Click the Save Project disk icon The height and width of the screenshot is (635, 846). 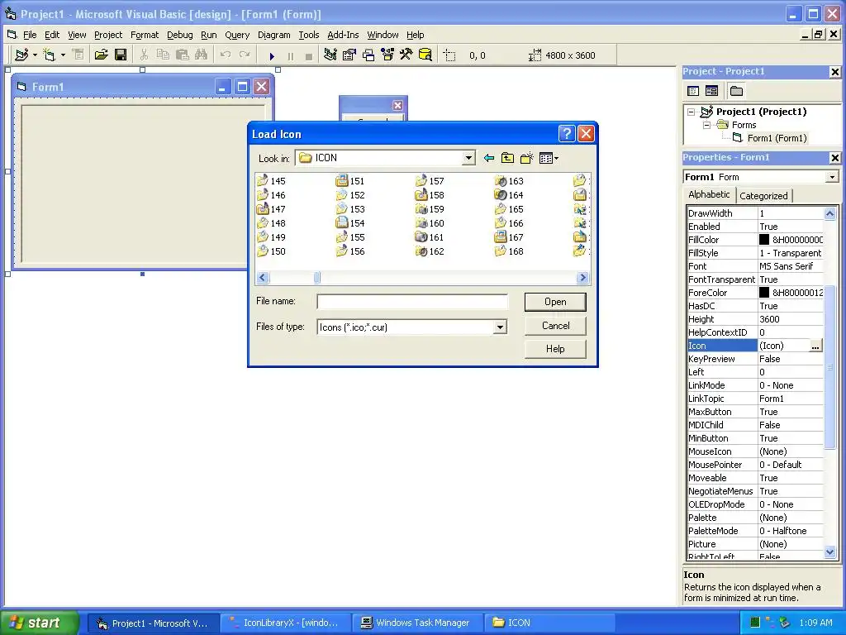click(121, 55)
